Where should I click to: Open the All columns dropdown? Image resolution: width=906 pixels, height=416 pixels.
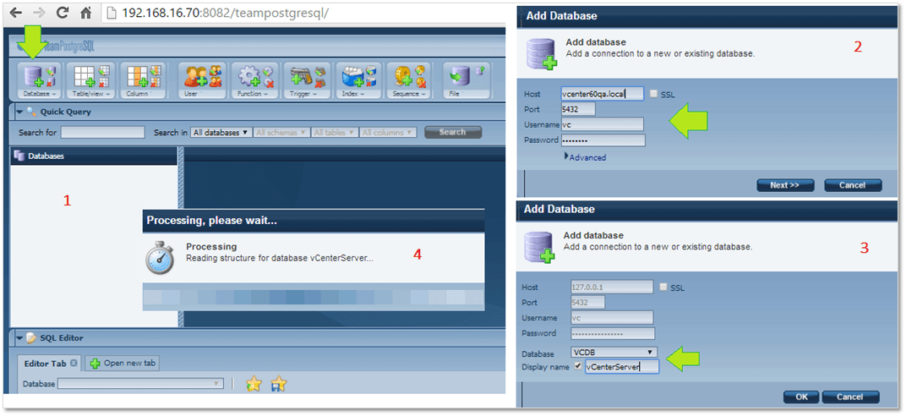(x=388, y=132)
